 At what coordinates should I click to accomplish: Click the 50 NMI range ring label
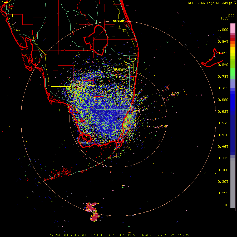point(118,70)
